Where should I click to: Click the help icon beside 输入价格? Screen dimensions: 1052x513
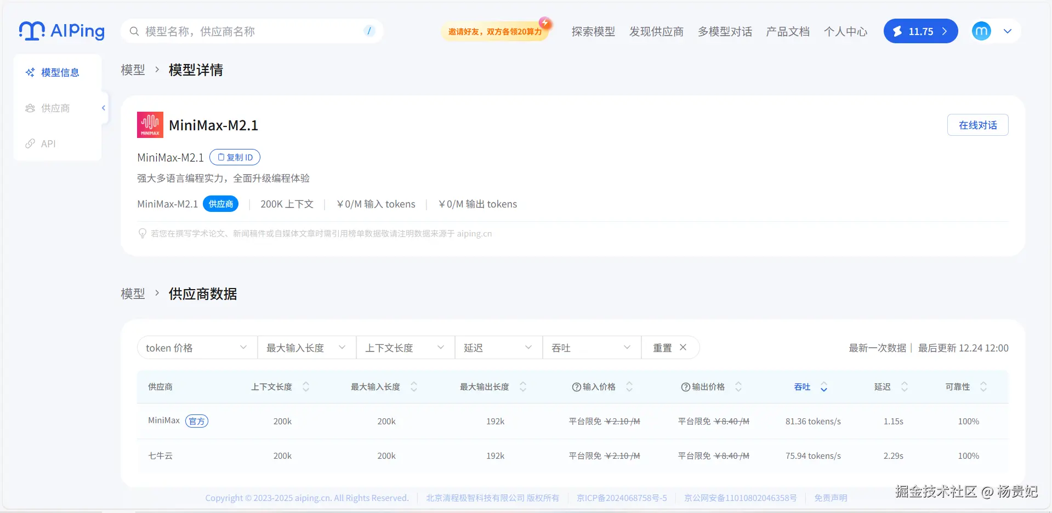[x=576, y=387]
